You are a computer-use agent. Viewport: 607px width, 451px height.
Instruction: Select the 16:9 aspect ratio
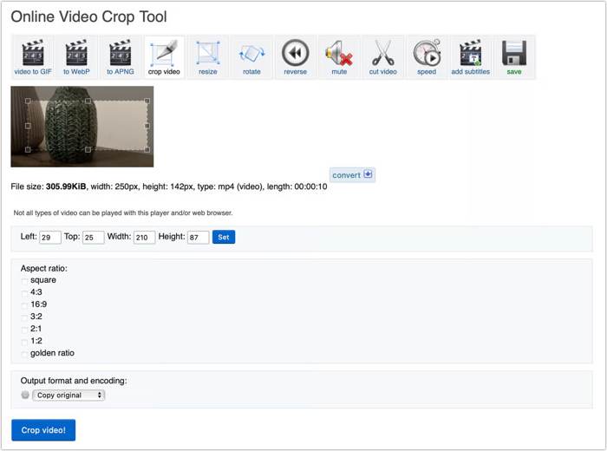pyautogui.click(x=25, y=305)
